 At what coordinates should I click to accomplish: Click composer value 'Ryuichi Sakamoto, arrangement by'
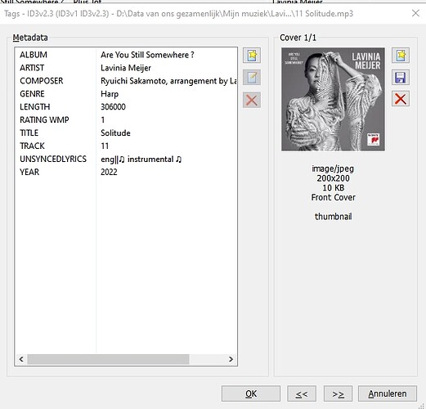tap(164, 81)
